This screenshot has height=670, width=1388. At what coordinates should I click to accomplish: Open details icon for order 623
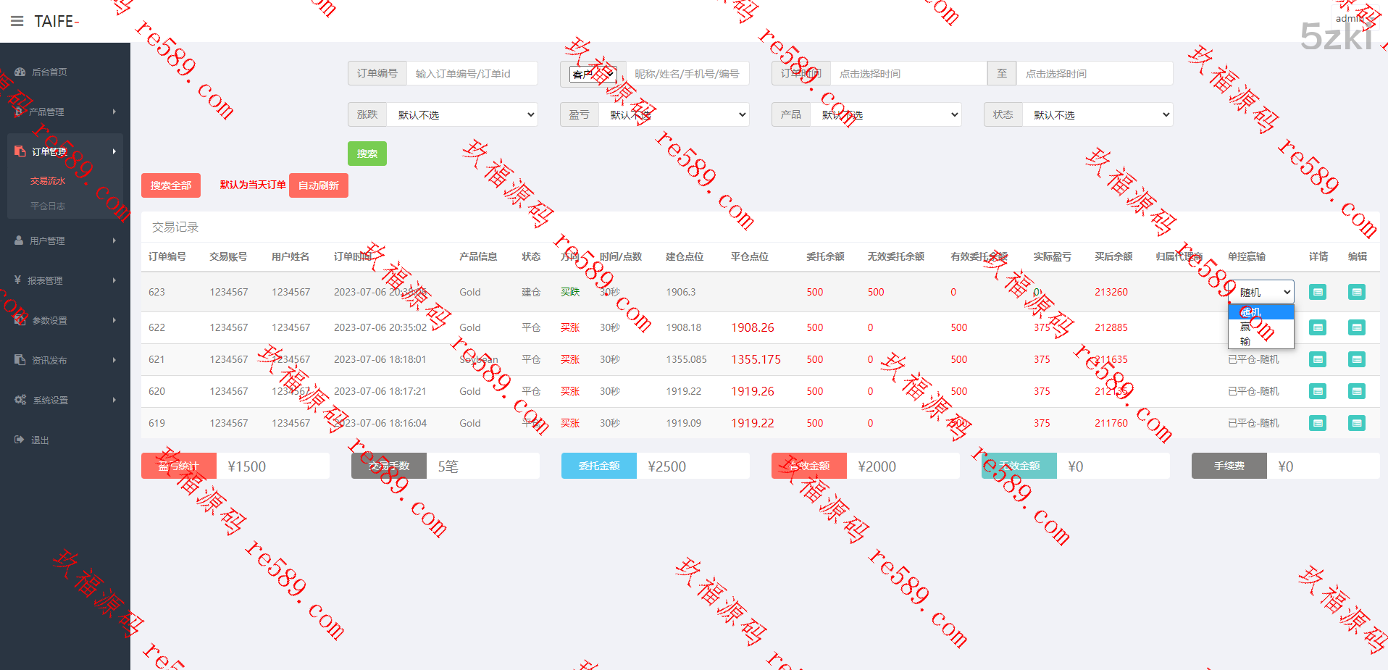click(1318, 292)
